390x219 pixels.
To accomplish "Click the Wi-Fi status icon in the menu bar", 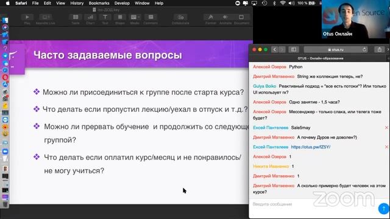I will [x=283, y=3].
